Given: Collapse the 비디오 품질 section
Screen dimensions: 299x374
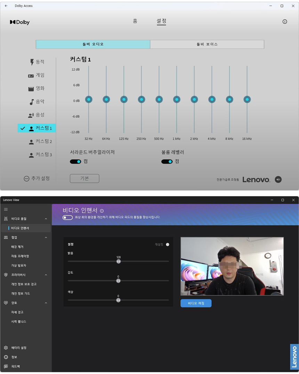Looking at the screenshot, I should (46, 219).
